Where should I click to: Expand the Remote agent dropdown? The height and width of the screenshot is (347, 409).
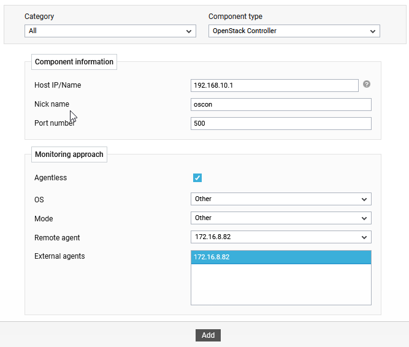(x=281, y=237)
